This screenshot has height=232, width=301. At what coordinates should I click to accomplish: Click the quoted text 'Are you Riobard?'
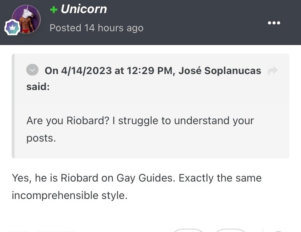pos(68,121)
